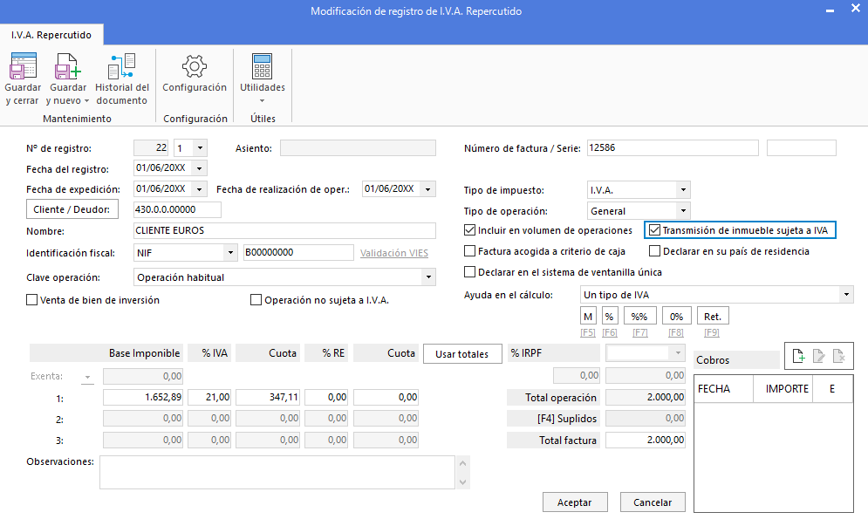Check Venta de bien de inversión

pyautogui.click(x=32, y=299)
